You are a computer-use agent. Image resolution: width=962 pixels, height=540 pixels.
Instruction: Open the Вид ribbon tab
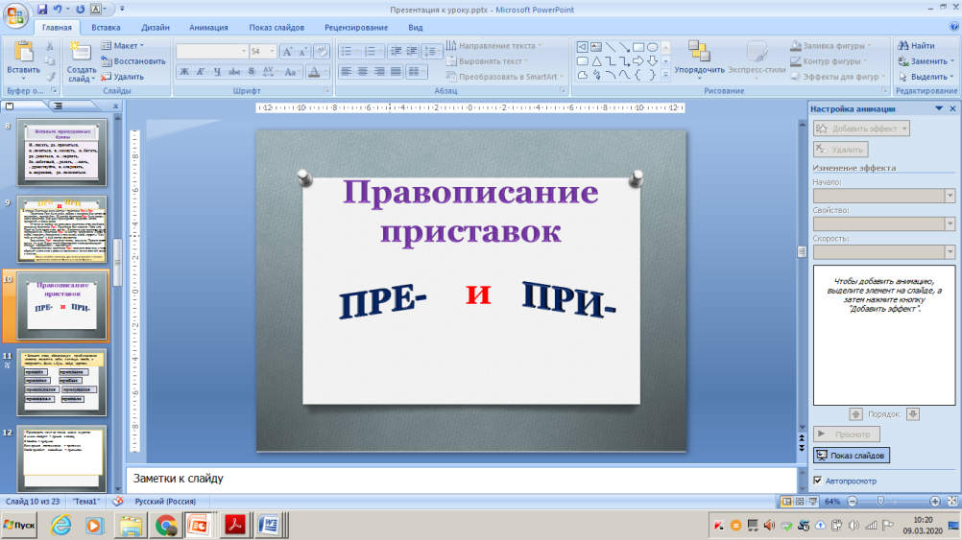click(416, 28)
